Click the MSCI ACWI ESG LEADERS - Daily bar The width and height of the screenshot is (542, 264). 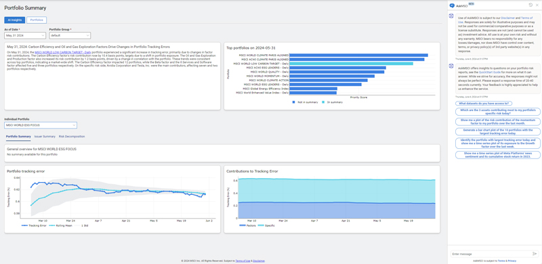coord(337,68)
